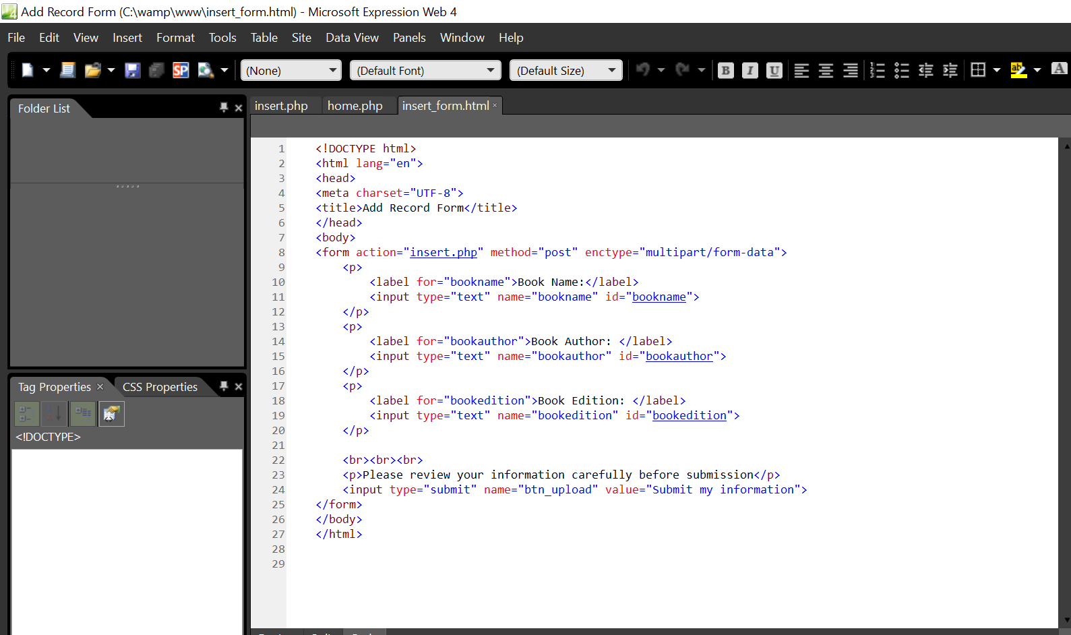
Task: Open the (Default Size) combo box
Action: (566, 70)
